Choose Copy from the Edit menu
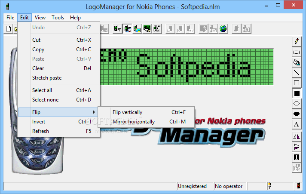Screen dimensions: 306x194 (x=59, y=49)
